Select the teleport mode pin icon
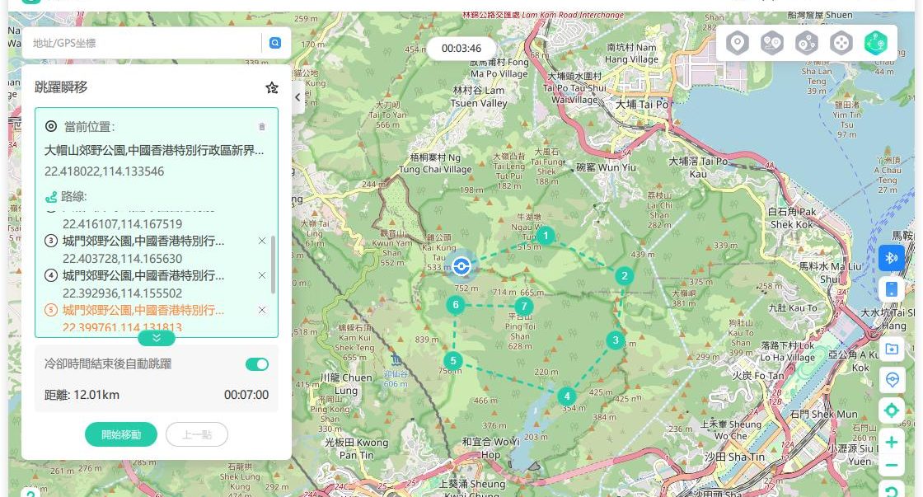The width and height of the screenshot is (923, 497). (738, 43)
